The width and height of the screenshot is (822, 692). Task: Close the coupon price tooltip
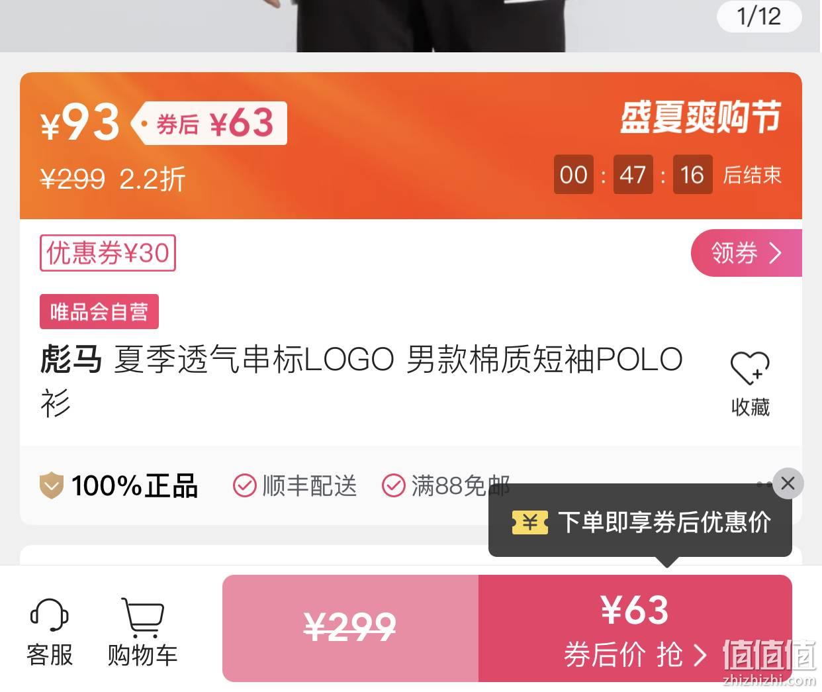tap(788, 483)
